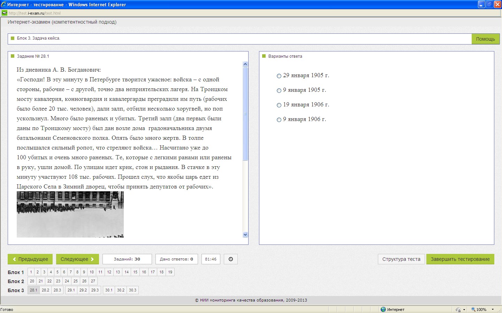Click the browser address bar URL

35,13
